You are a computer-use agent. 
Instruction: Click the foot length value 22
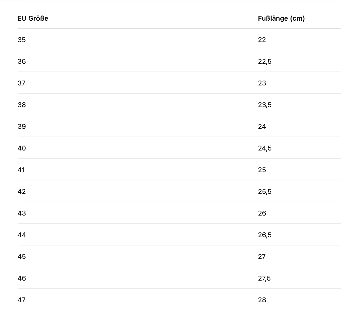click(x=262, y=40)
